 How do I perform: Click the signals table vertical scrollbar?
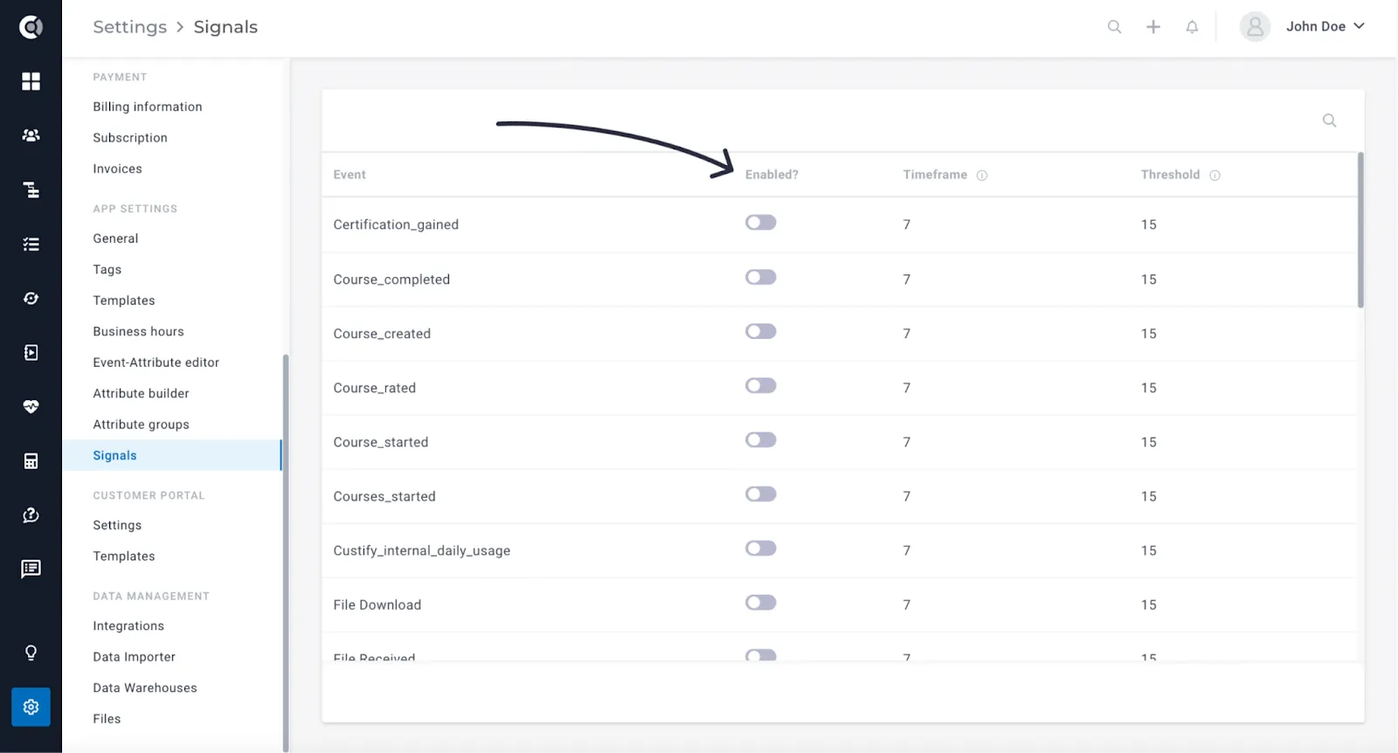[1360, 230]
